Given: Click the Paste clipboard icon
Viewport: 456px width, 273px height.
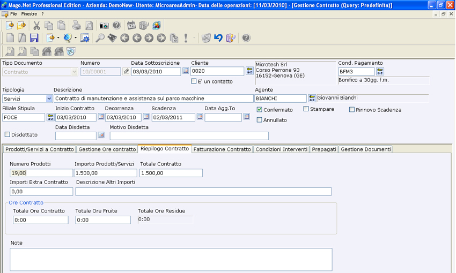Looking at the screenshot, I should tap(61, 26).
